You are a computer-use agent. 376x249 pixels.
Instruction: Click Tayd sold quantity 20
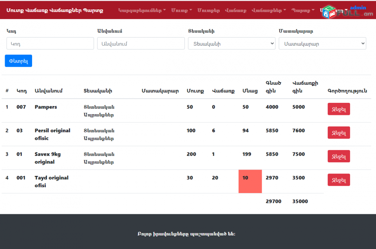pyautogui.click(x=215, y=177)
